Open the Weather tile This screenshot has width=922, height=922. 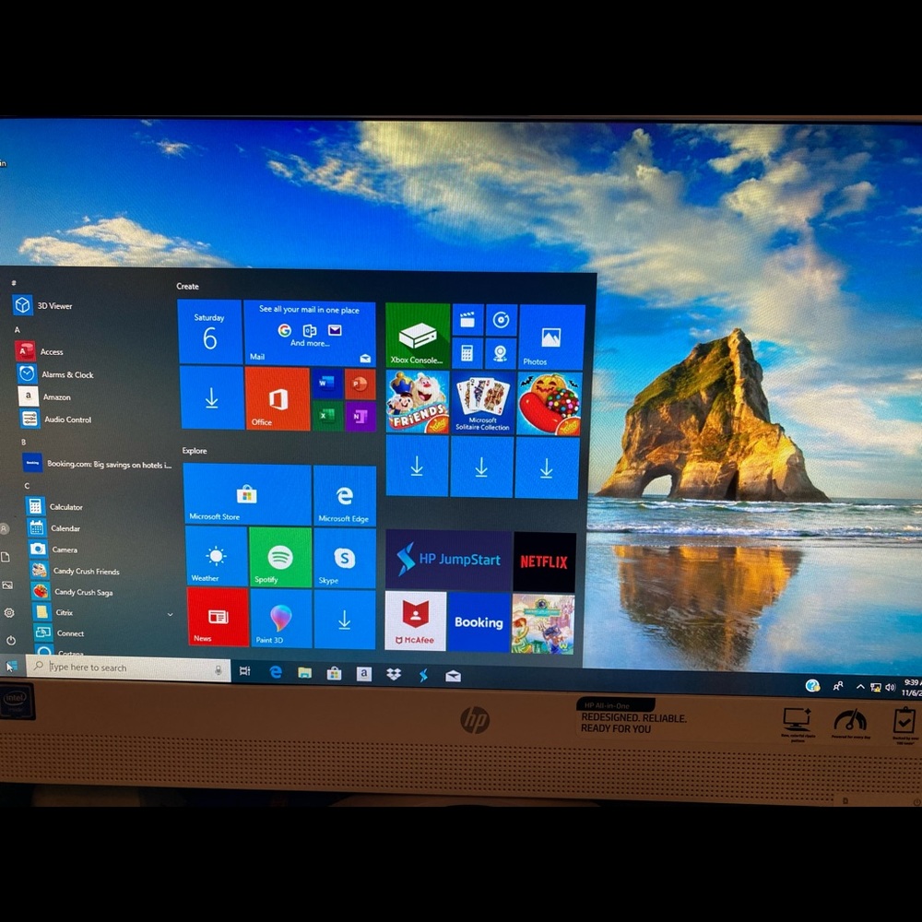(x=217, y=556)
